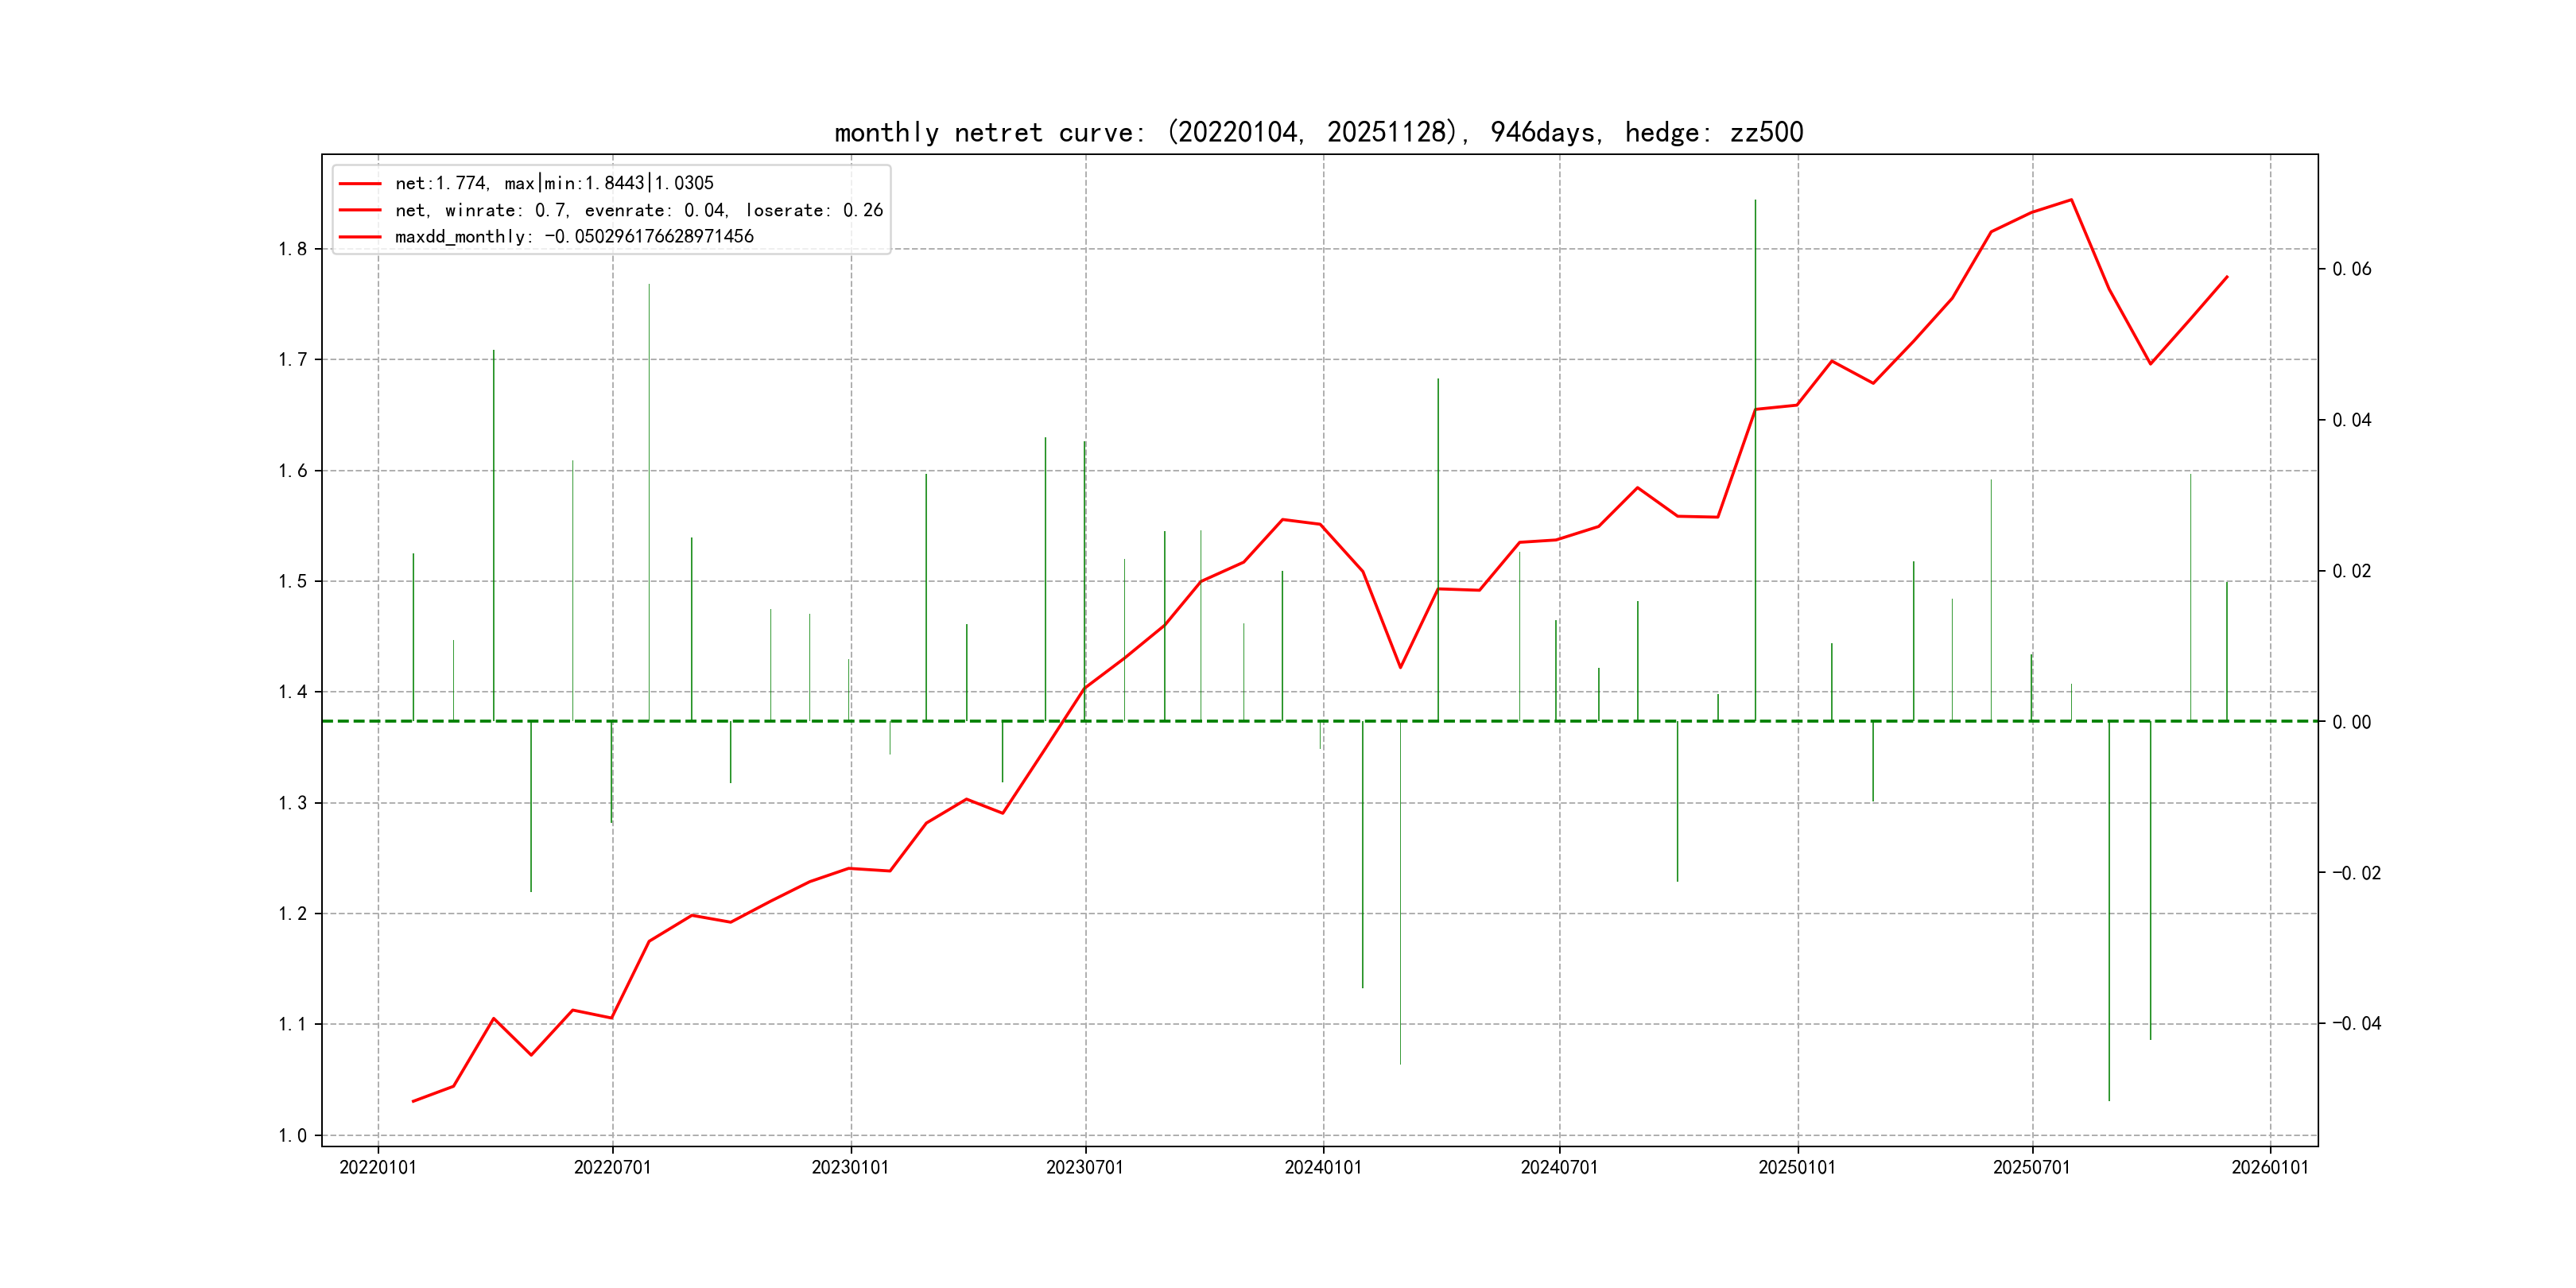Click the 20230101 x-axis date label

(x=850, y=1168)
